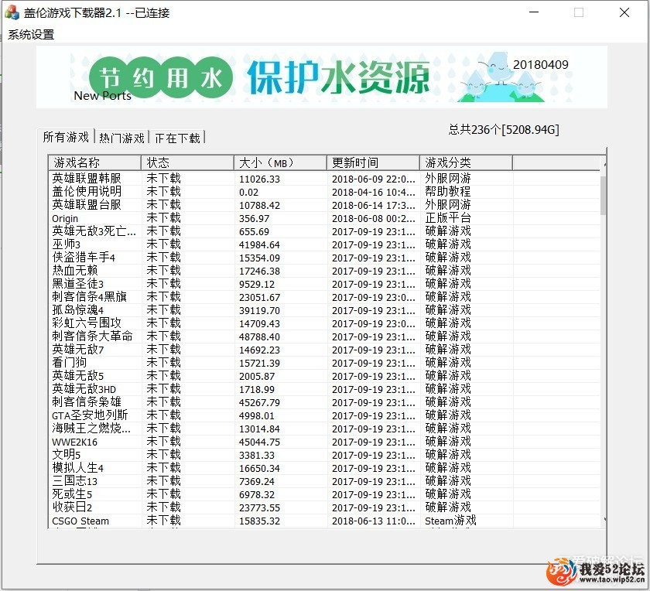The height and width of the screenshot is (591, 650).
Task: Select the 黑道圣徒3 game row
Action: pos(324,284)
